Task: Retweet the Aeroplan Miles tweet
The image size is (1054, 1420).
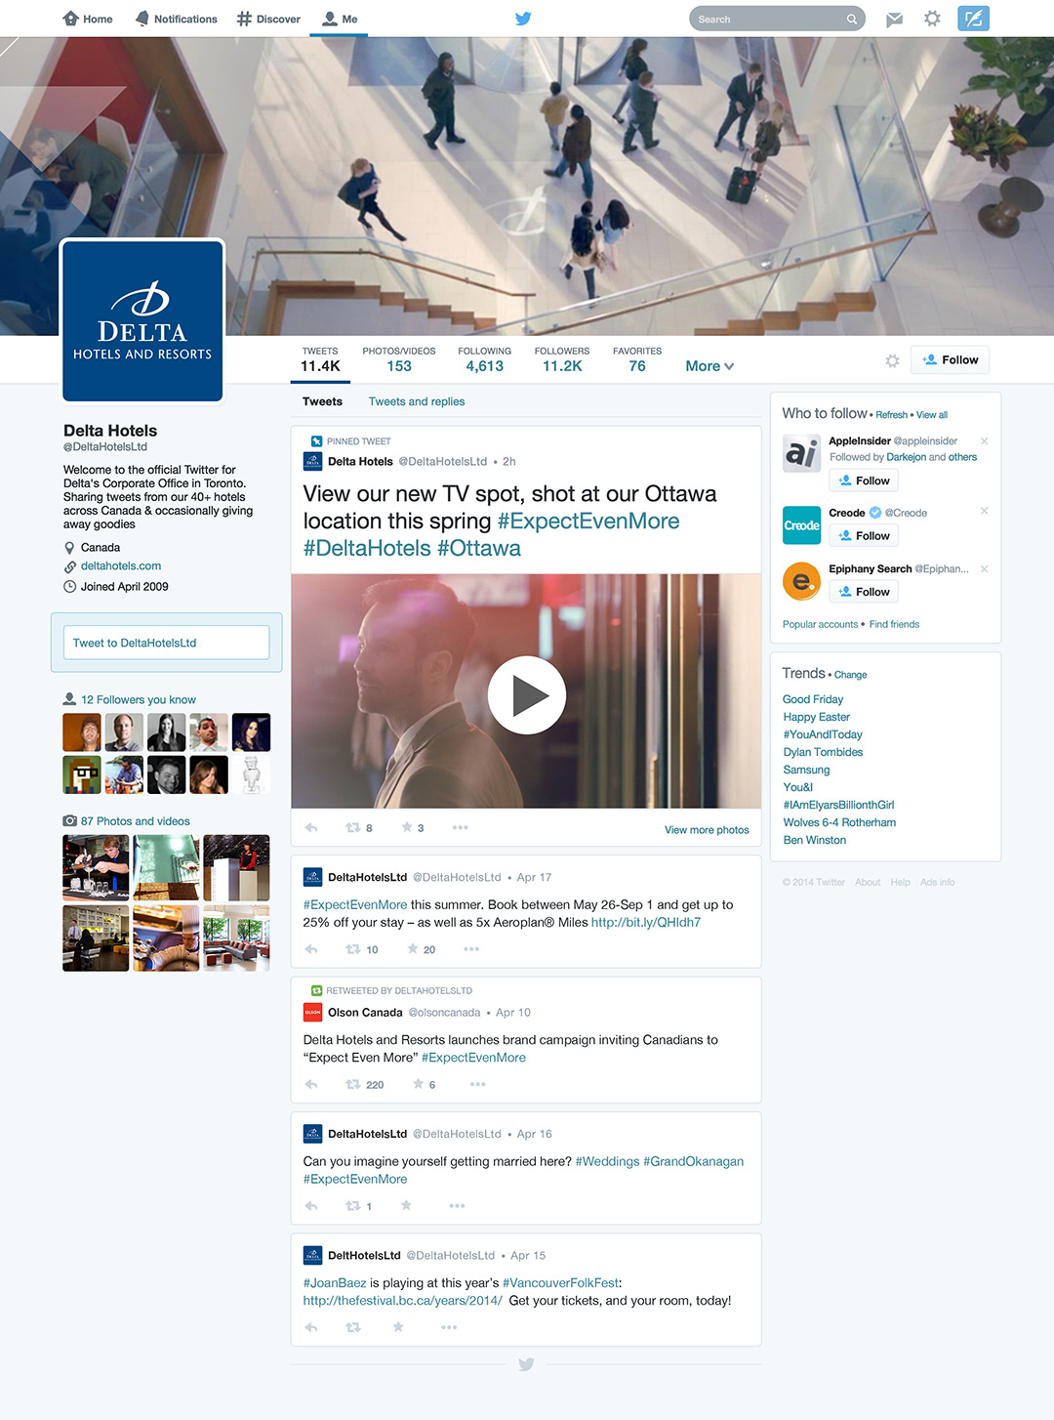Action: point(353,949)
